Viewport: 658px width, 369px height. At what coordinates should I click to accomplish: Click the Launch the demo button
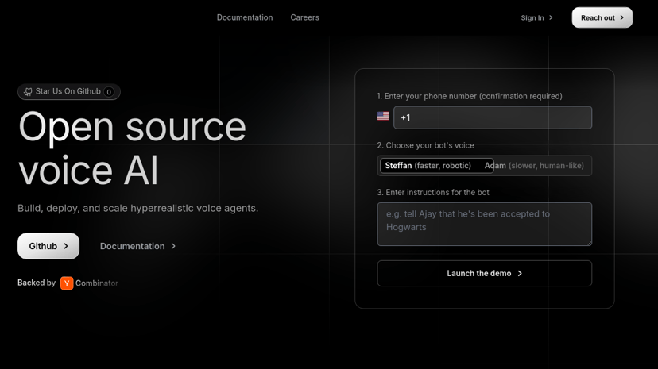click(484, 274)
